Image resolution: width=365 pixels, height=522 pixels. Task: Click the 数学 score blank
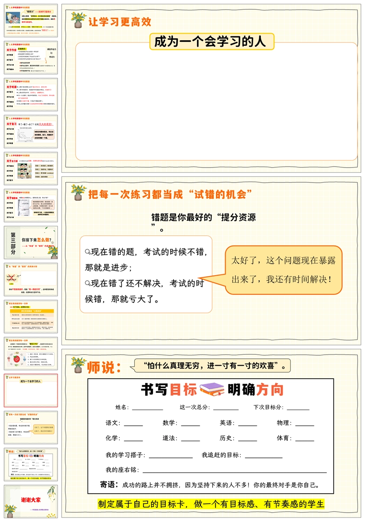[190, 423]
